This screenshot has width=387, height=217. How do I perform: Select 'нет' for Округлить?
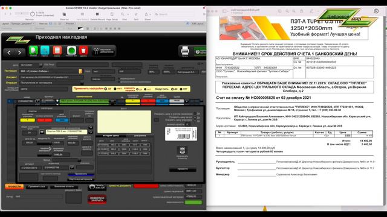(181, 89)
